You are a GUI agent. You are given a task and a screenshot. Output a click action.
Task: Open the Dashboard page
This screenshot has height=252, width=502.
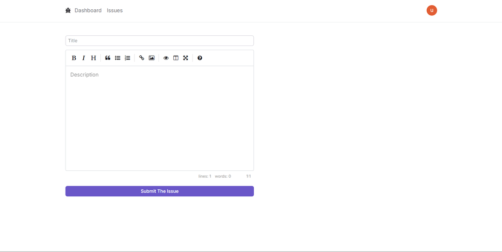[x=88, y=11]
